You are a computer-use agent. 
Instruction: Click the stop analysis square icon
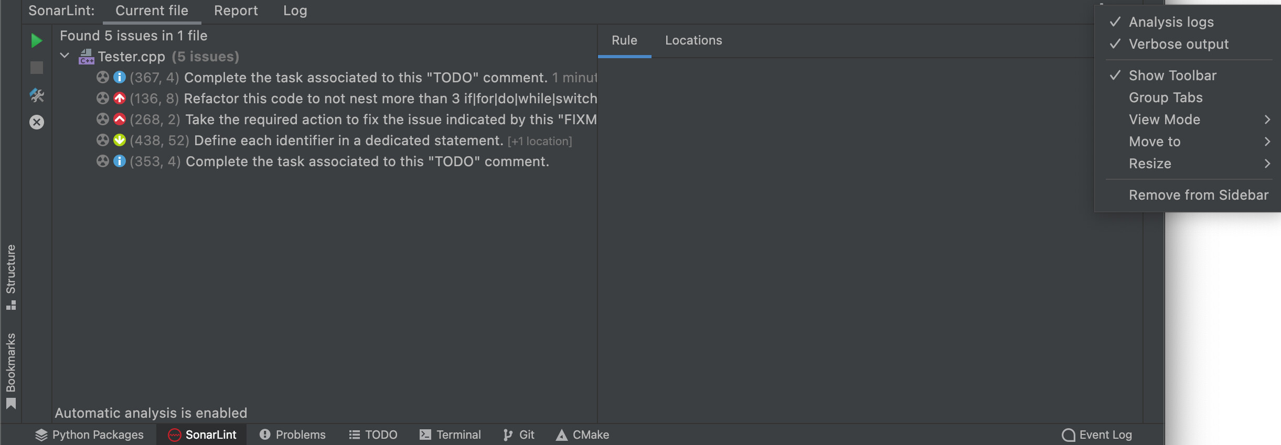(36, 68)
